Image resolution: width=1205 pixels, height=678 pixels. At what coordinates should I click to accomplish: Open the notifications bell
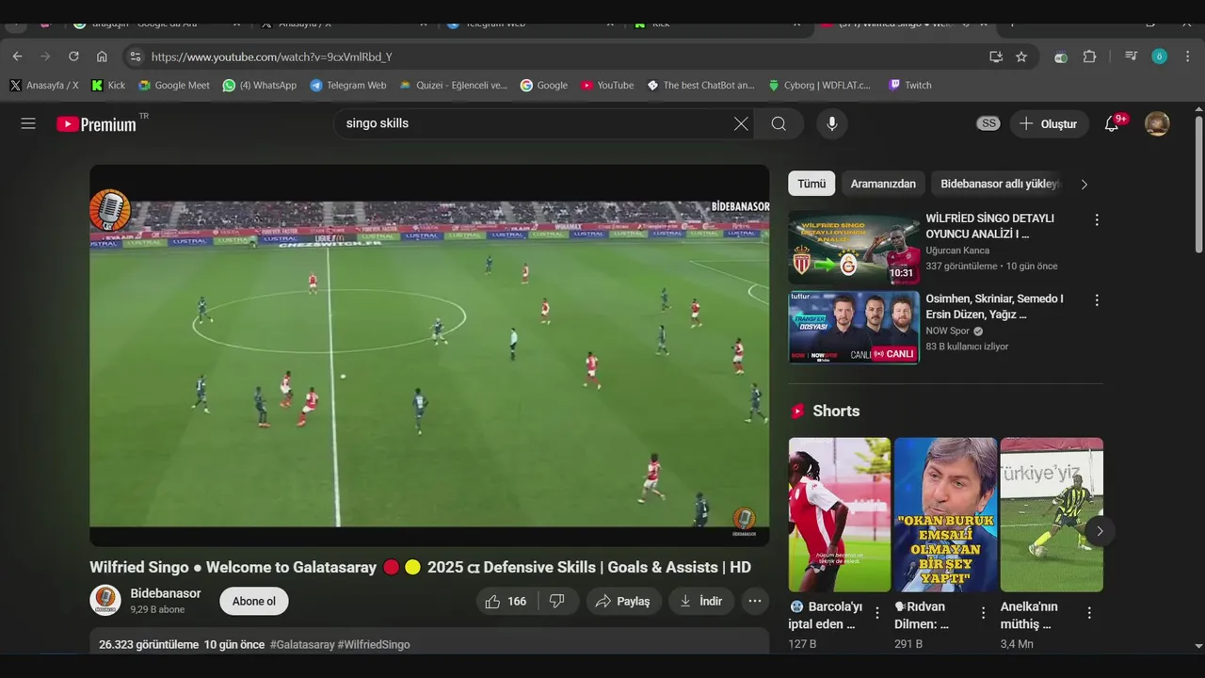(x=1112, y=123)
